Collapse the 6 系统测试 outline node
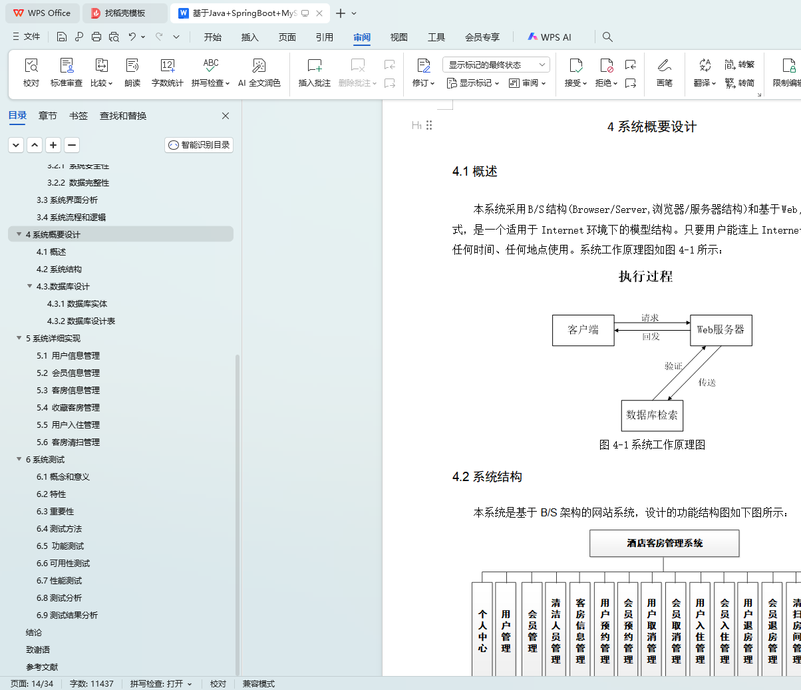 coord(19,459)
